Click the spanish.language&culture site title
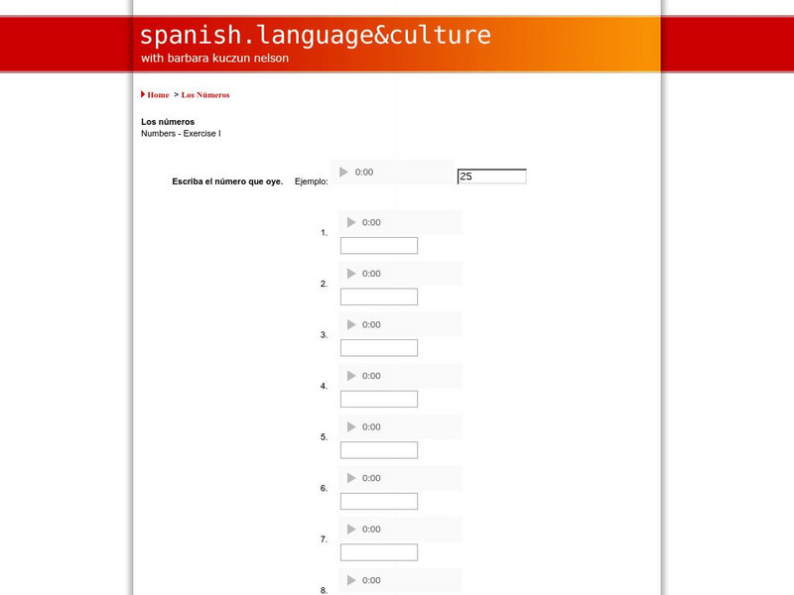The width and height of the screenshot is (794, 595). pyautogui.click(x=316, y=36)
